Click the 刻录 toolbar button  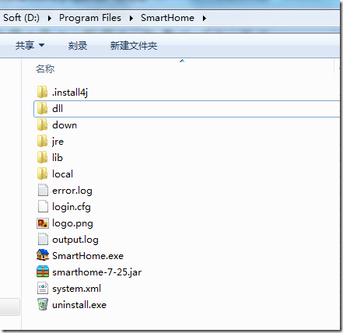pos(78,46)
